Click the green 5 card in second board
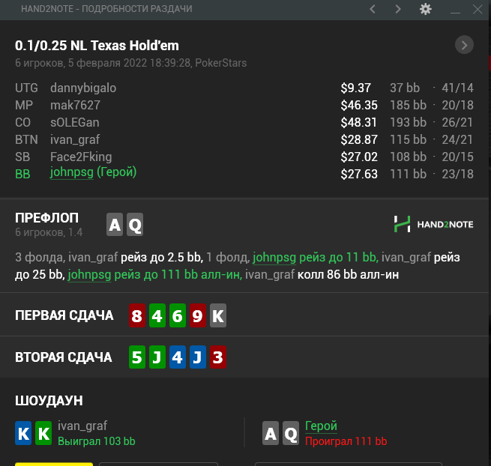The width and height of the screenshot is (491, 466). pyautogui.click(x=137, y=357)
